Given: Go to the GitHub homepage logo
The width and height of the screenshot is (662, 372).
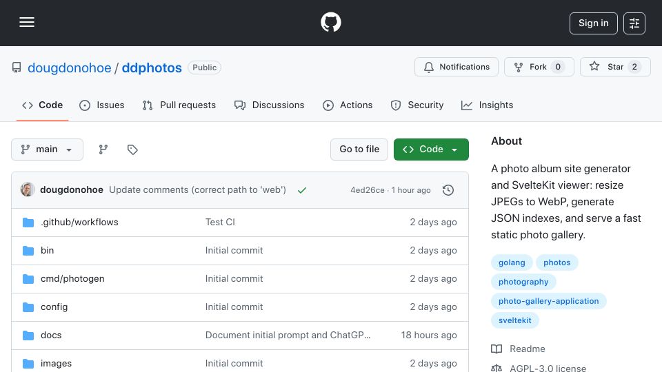Looking at the screenshot, I should pyautogui.click(x=330, y=22).
